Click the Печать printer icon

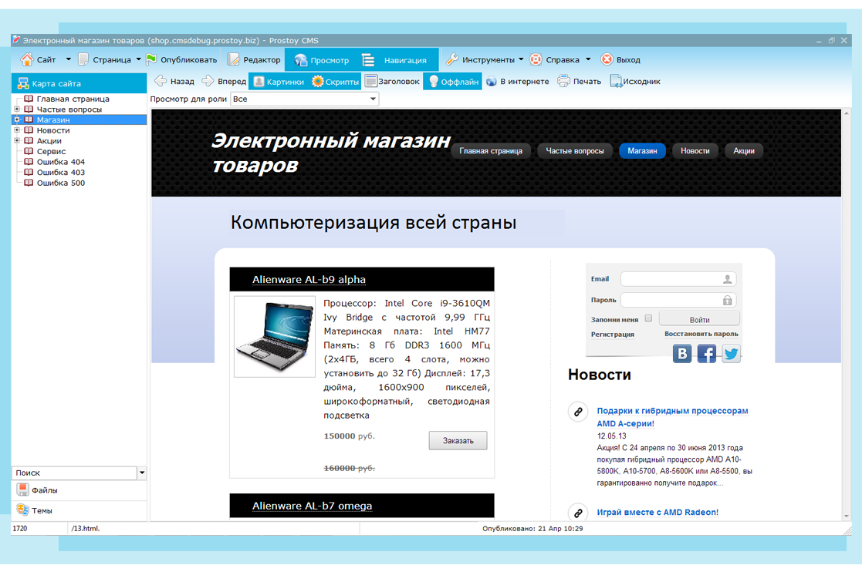click(x=563, y=81)
